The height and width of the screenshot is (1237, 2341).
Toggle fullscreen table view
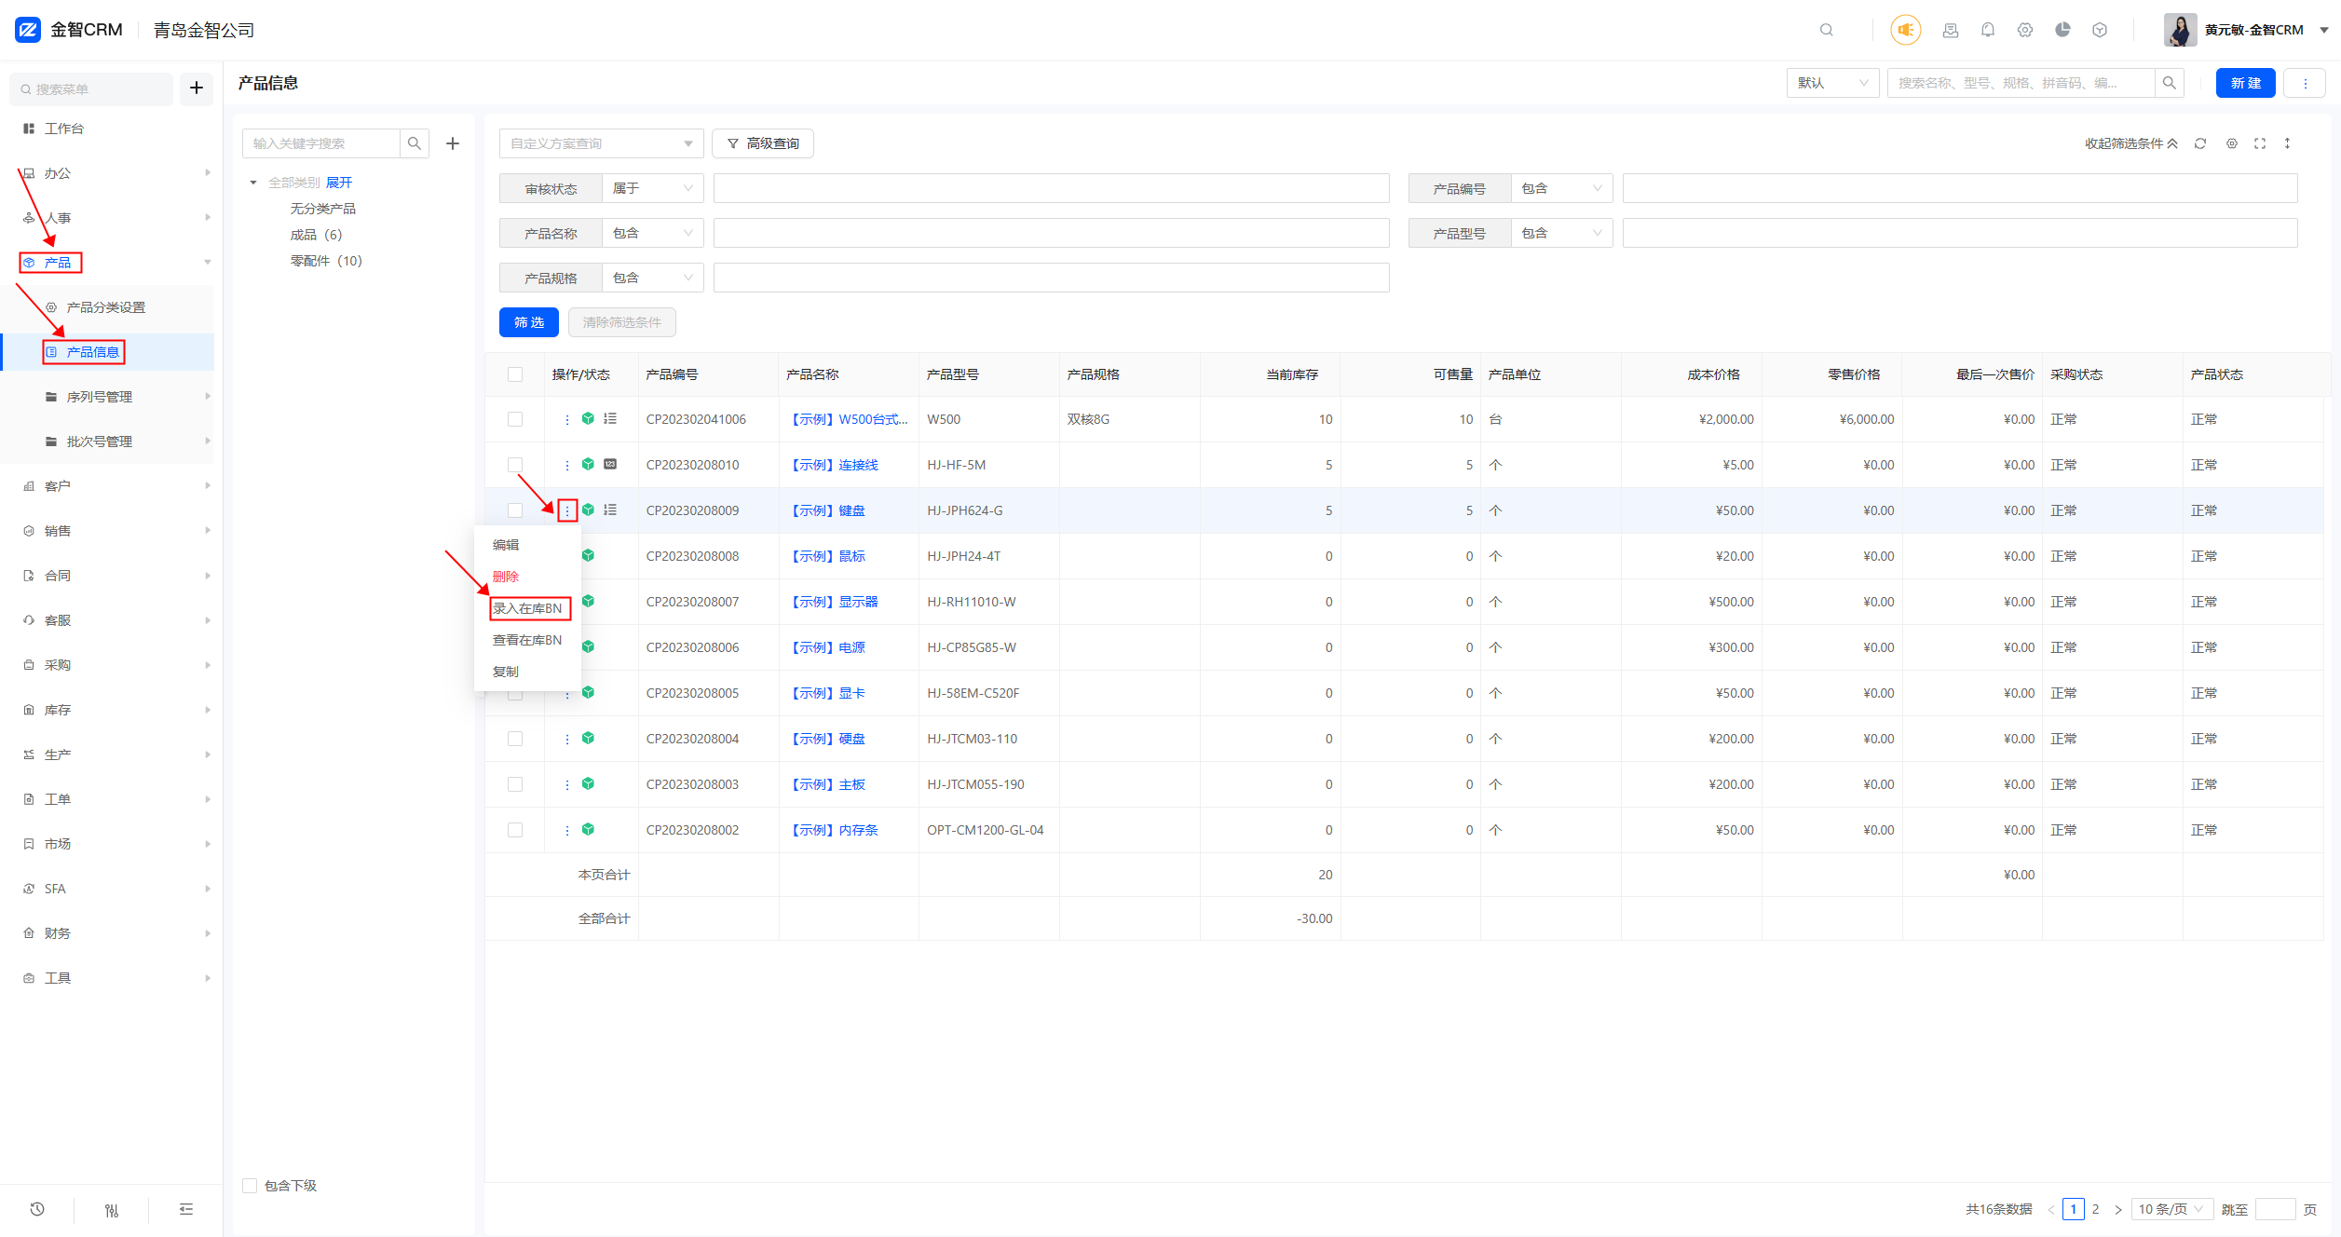coord(2259,143)
